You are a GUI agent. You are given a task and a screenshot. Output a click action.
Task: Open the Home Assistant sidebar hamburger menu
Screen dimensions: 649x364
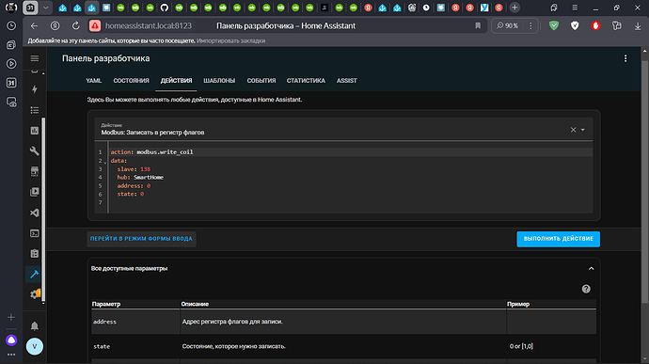point(35,58)
